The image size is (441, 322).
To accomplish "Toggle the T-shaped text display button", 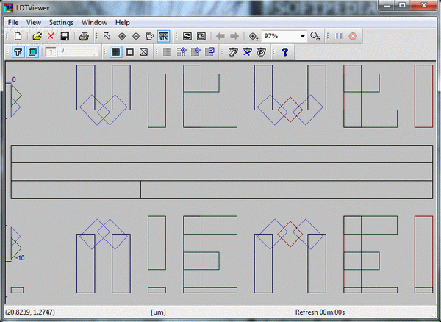I will [18, 52].
